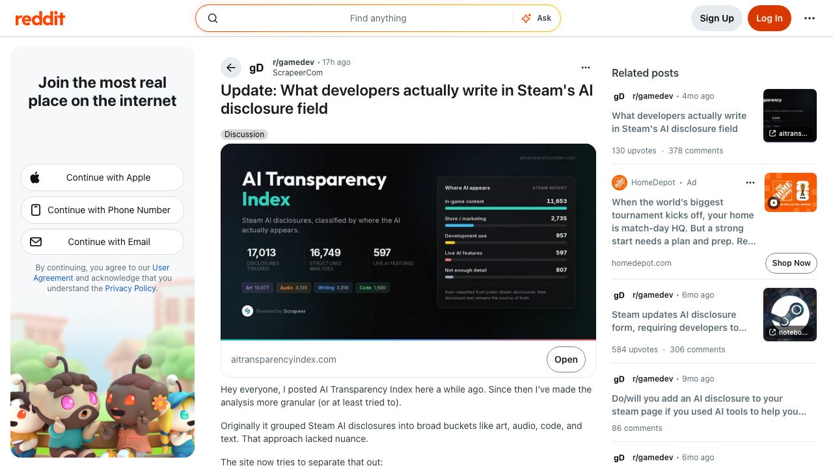The width and height of the screenshot is (833, 468).
Task: Click the '17h ago' post timestamp
Action: [336, 62]
